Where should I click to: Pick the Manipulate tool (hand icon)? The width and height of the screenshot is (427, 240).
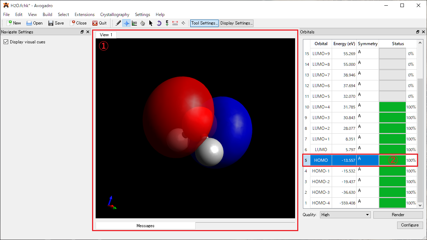pyautogui.click(x=142, y=23)
